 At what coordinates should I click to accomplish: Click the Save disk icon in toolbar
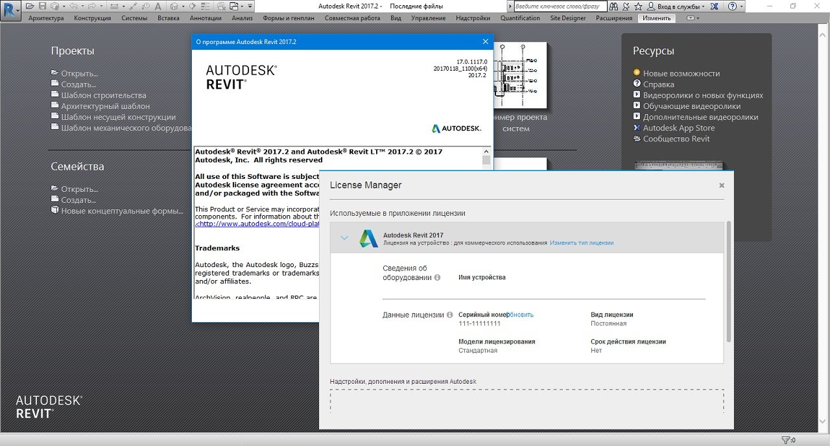[42, 6]
